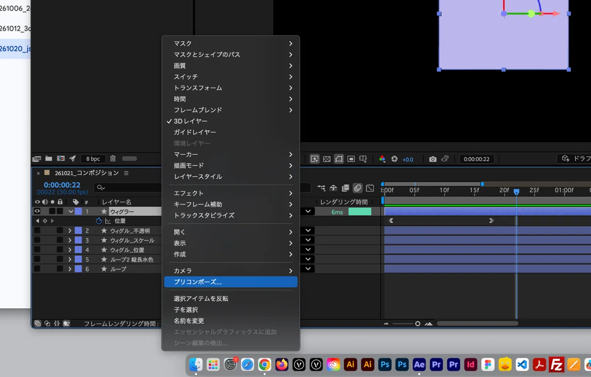The height and width of the screenshot is (377, 591).
Task: Open the graph editor icon beside 位置
Action: 108,221
